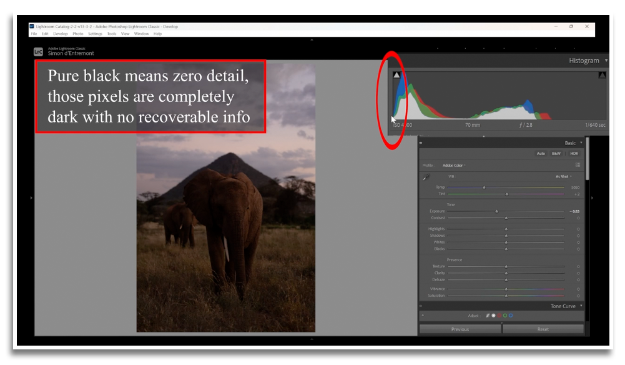Screen dimensions: 625x365
Task: Select the parametric curve icon next to Adjust
Action: (x=488, y=316)
